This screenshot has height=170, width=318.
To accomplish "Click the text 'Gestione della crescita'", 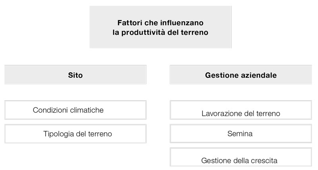I will click(239, 160).
